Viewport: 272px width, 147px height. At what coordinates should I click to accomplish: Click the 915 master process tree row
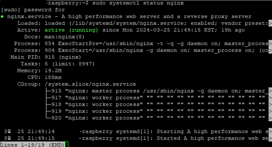(x=157, y=91)
